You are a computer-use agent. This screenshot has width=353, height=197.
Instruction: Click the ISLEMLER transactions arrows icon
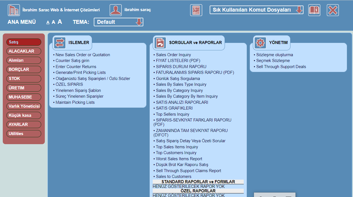[x=60, y=43]
